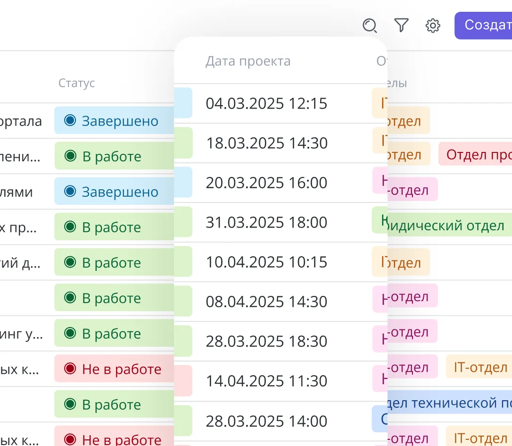Click date 31.03.2025 18:00
The image size is (512, 446).
(x=266, y=222)
